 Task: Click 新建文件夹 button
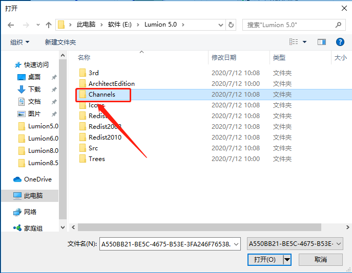(x=60, y=42)
